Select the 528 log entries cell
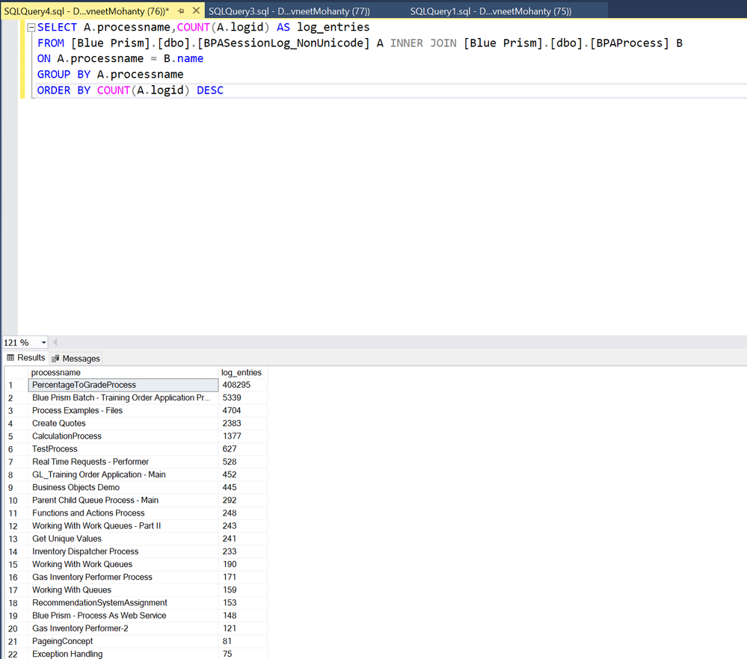 pyautogui.click(x=242, y=462)
